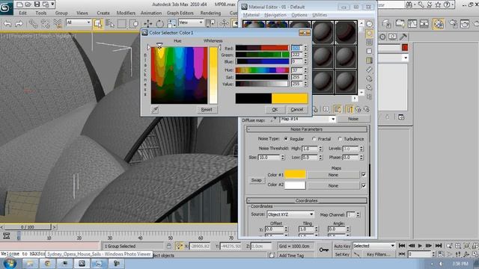The height and width of the screenshot is (269, 479).
Task: Click the Go to Parent icon in Material Editor
Action: point(358,109)
